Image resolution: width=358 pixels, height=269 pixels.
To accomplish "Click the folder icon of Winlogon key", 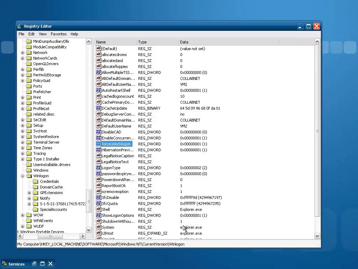I will point(29,176).
